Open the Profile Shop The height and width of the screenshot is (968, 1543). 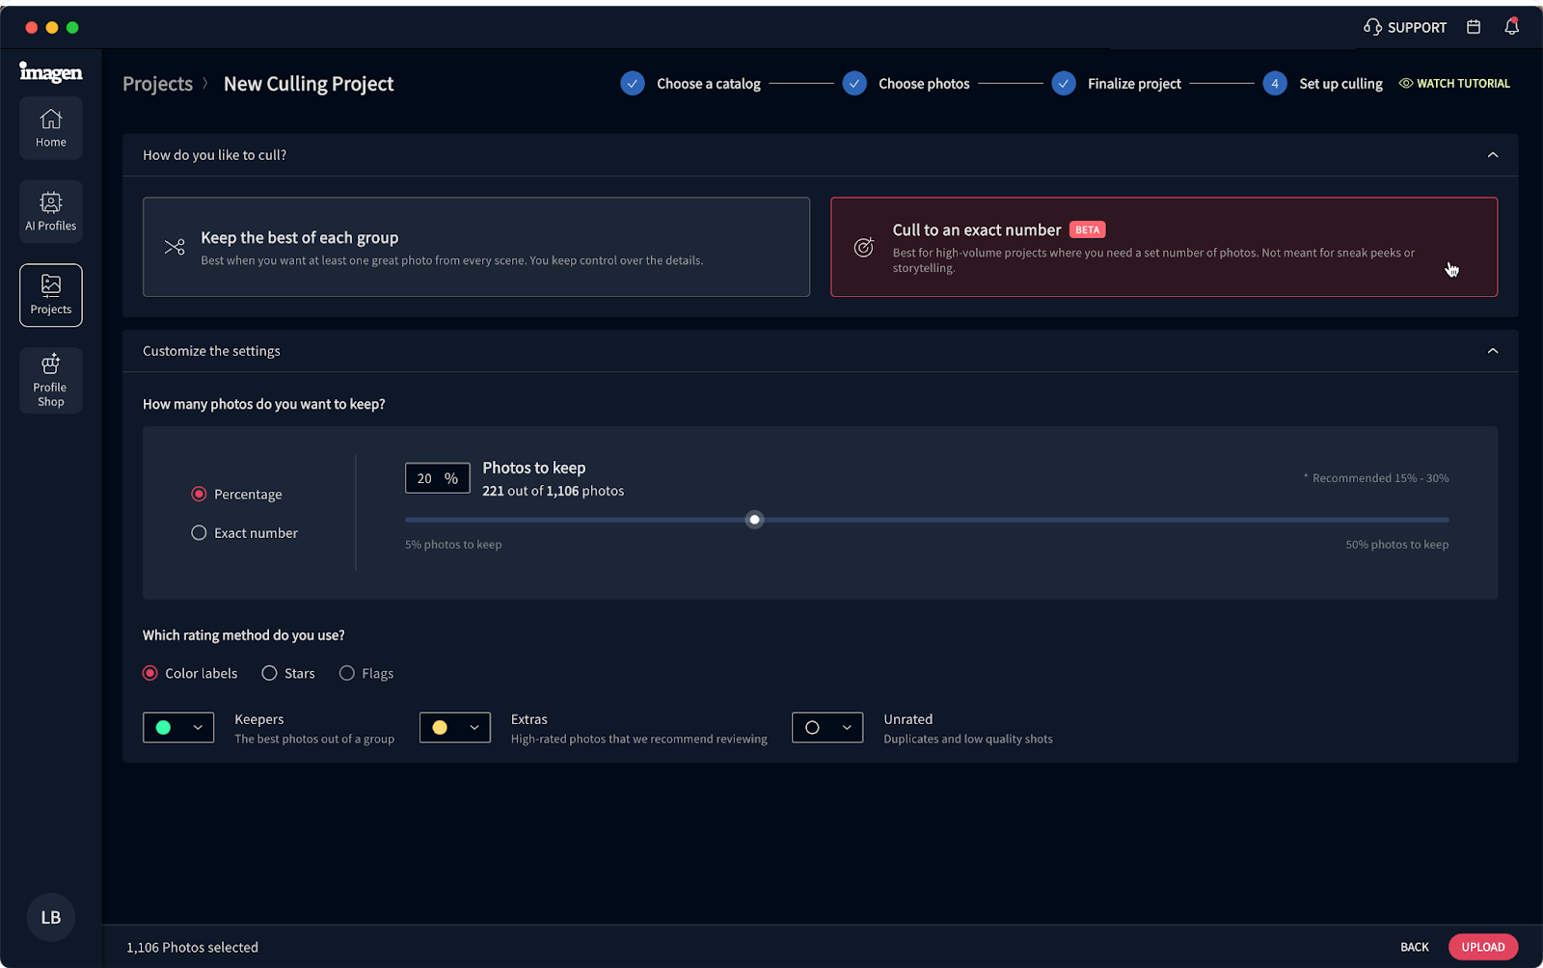click(50, 380)
